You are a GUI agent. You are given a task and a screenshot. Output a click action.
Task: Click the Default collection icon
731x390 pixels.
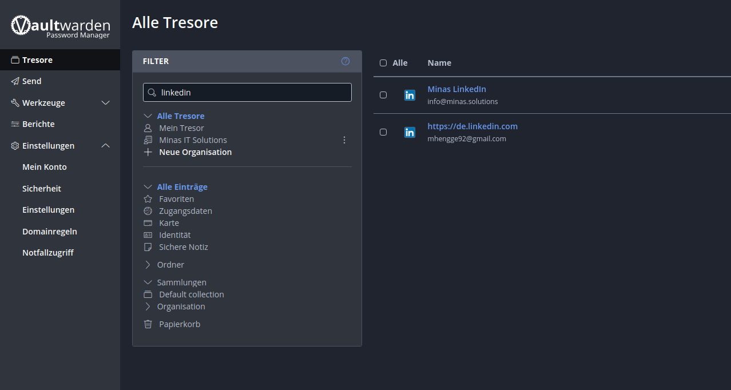pyautogui.click(x=148, y=295)
